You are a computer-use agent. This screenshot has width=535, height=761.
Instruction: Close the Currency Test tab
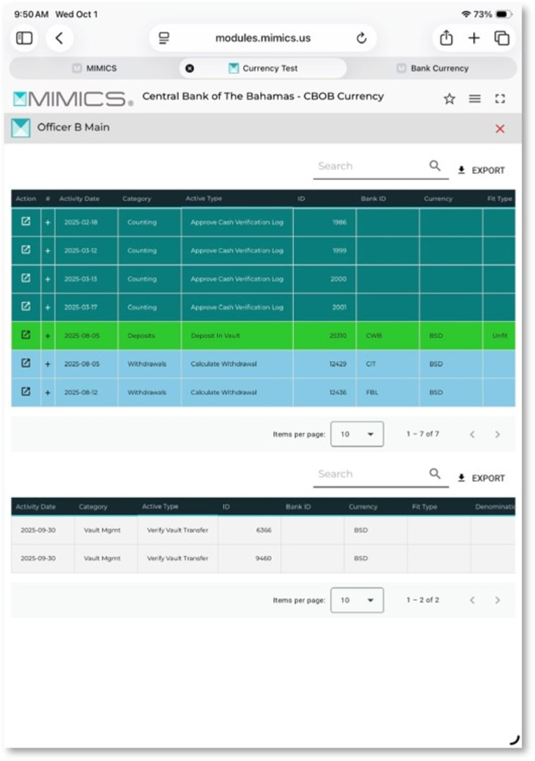190,68
